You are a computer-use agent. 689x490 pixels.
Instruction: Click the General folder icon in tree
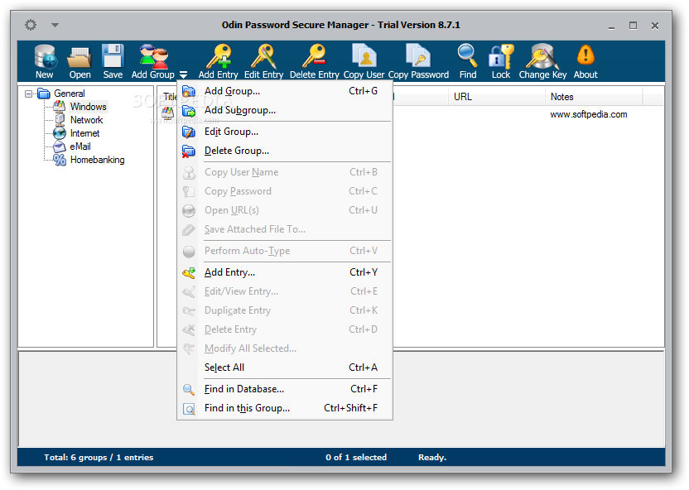pos(44,93)
